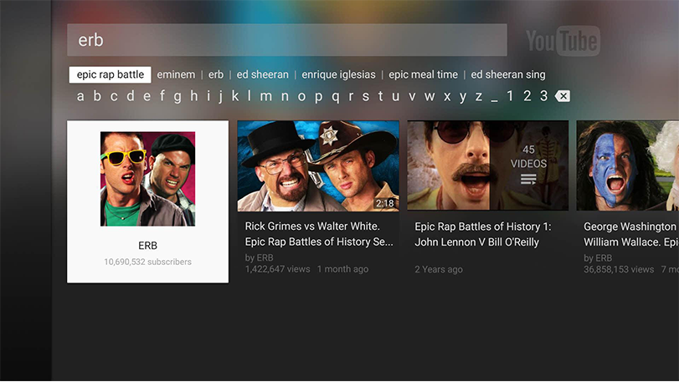
Task: Open John Lennon V Bill O'Reilly playlist thumbnail
Action: coord(487,166)
